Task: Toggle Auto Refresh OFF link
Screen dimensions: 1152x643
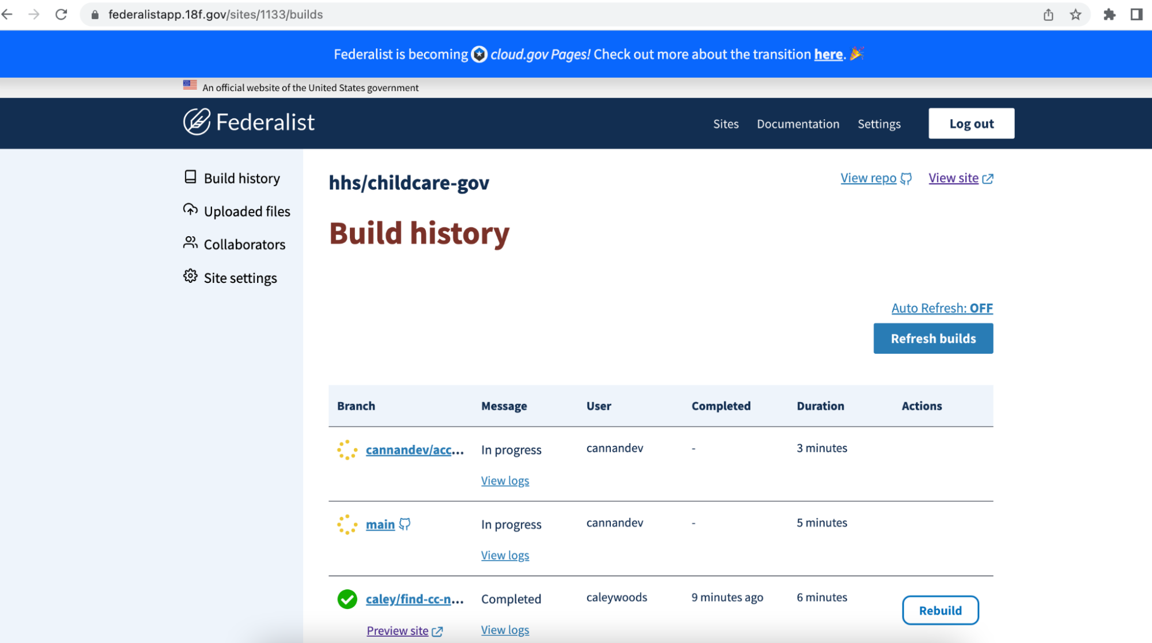Action: coord(942,308)
